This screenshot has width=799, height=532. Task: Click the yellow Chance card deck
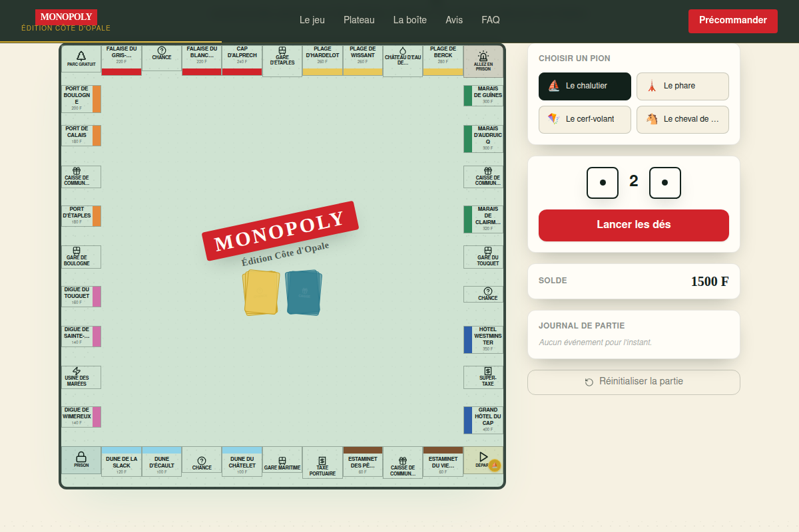click(262, 293)
